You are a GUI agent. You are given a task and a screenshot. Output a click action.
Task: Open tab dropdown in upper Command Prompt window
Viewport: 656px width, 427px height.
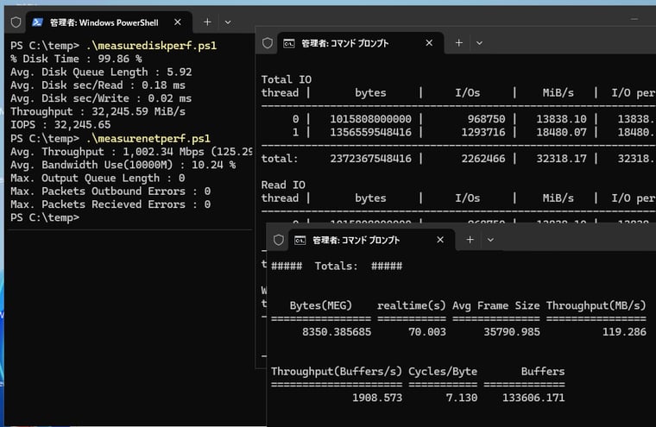pos(479,43)
